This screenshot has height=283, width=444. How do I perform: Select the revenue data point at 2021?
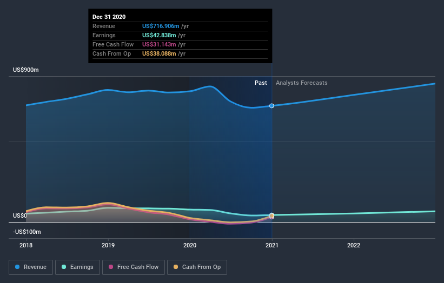pyautogui.click(x=271, y=106)
